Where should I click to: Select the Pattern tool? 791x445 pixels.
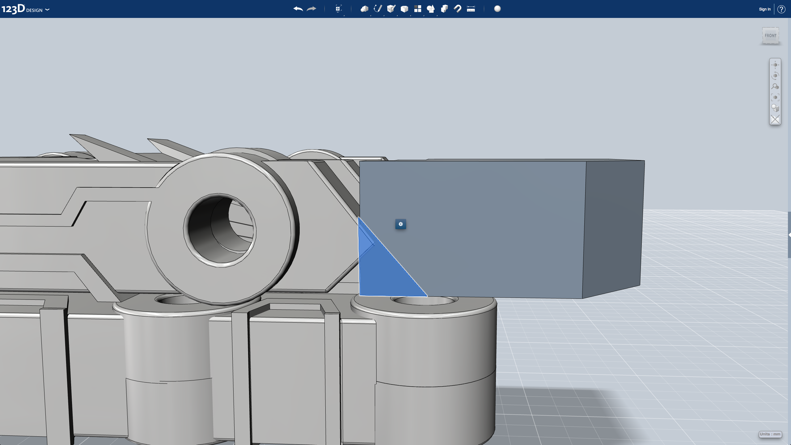[x=418, y=9]
